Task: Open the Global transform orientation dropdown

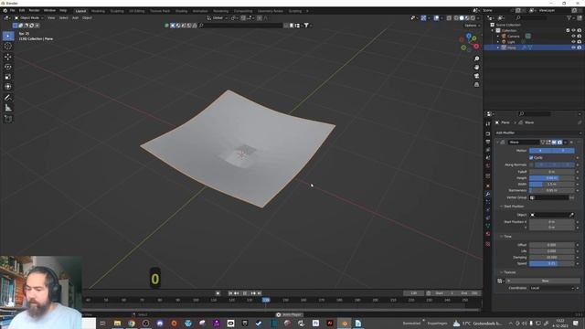Action: coord(218,18)
